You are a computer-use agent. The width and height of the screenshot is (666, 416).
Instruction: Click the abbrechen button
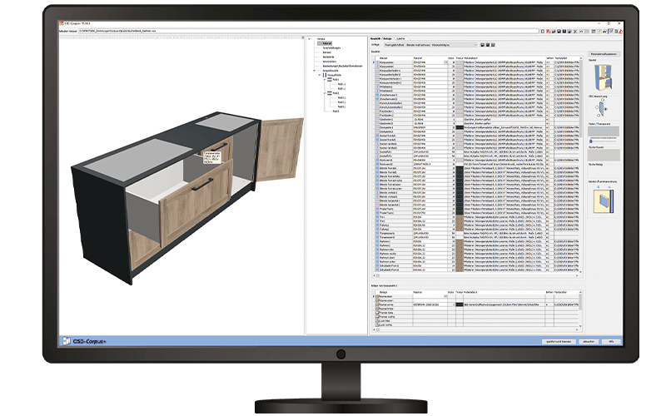coord(589,341)
